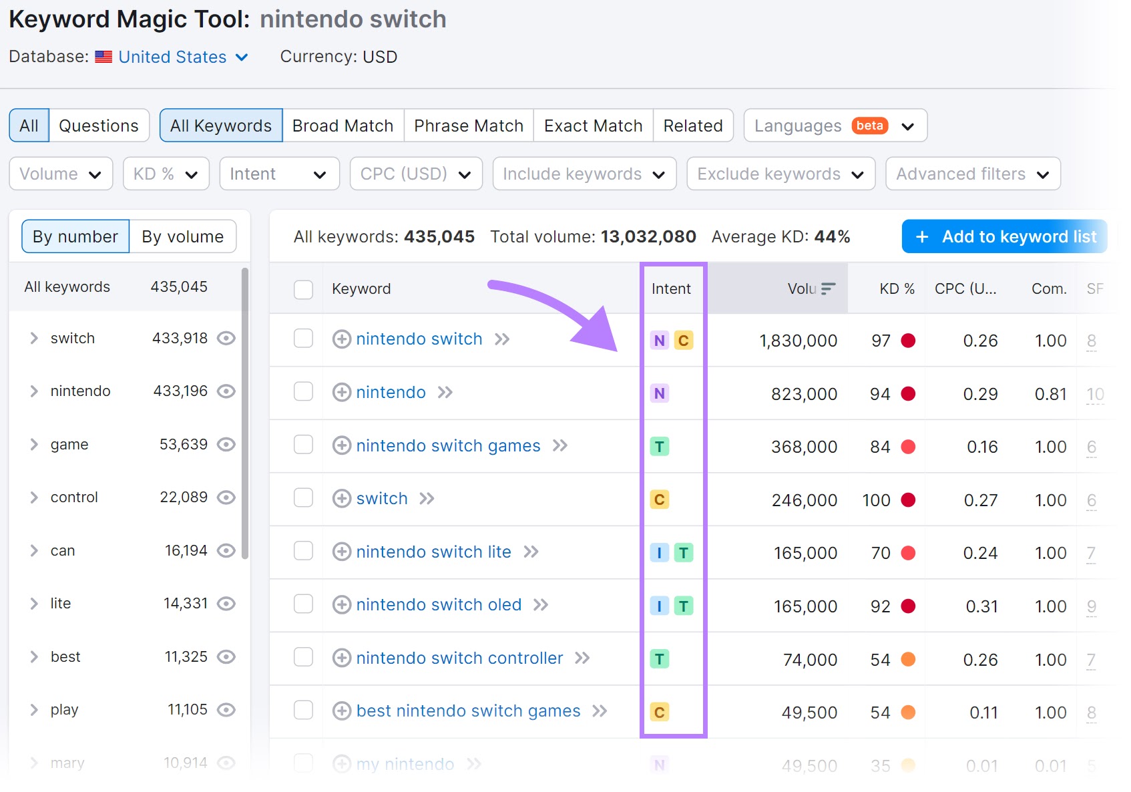Click double-arrow icon after 'nintendo switch controller'
The width and height of the screenshot is (1131, 792).
point(582,658)
